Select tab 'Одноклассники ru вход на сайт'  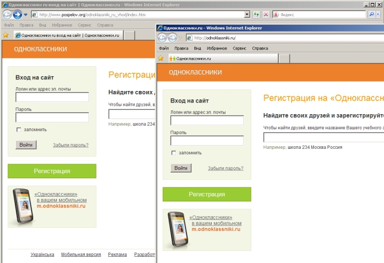[x=68, y=35]
